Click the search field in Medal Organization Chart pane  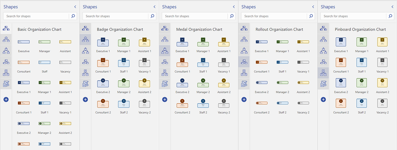pos(195,16)
